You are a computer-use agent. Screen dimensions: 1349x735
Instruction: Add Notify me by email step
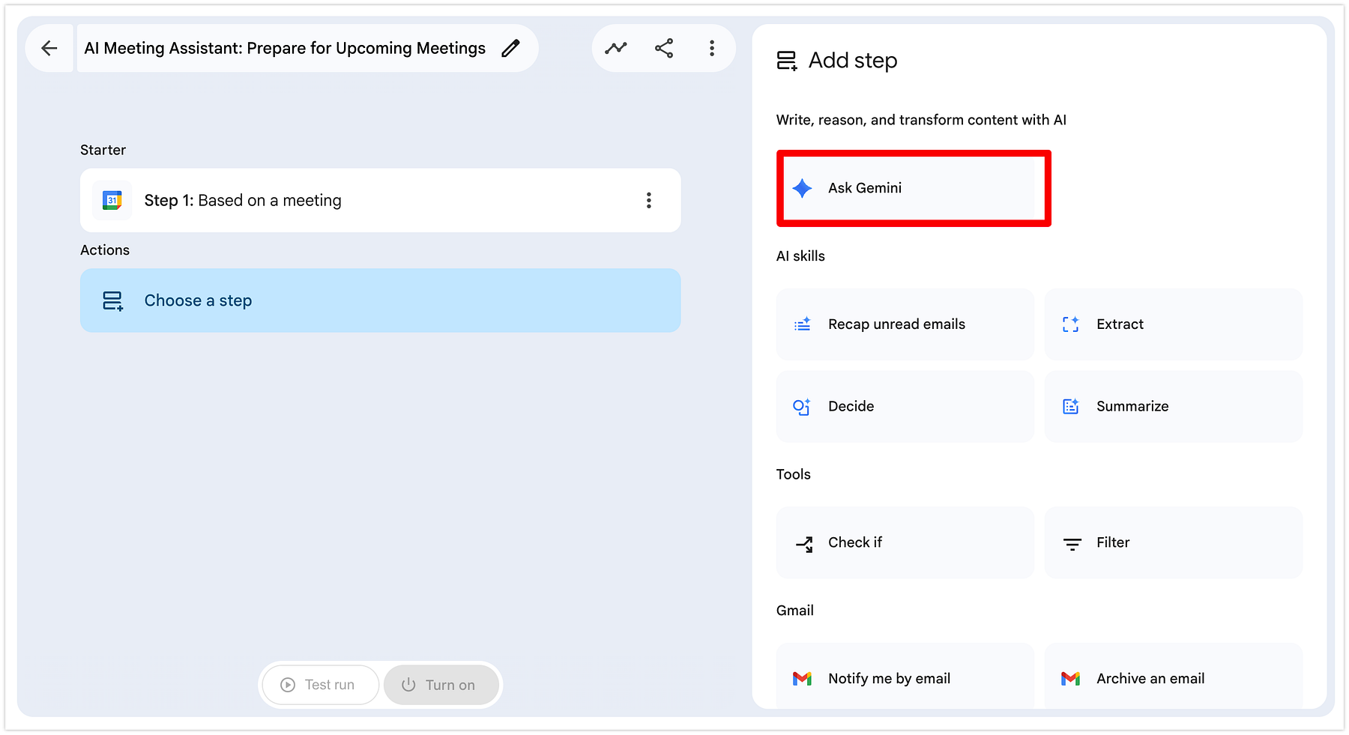905,676
